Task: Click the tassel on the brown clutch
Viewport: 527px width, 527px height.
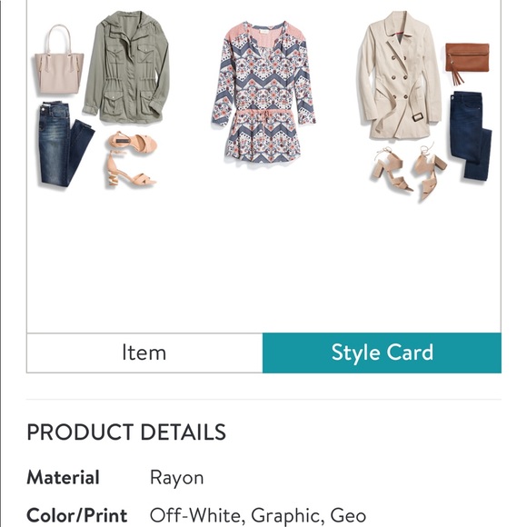Action: point(458,76)
